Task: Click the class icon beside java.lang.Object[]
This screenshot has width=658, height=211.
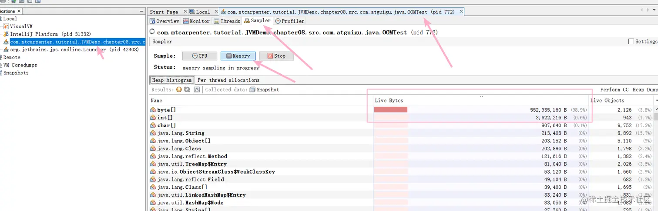Action: 153,141
